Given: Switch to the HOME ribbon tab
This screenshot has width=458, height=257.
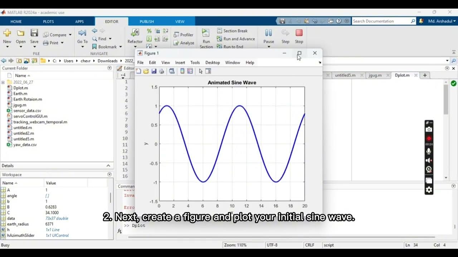Looking at the screenshot, I should [x=16, y=21].
